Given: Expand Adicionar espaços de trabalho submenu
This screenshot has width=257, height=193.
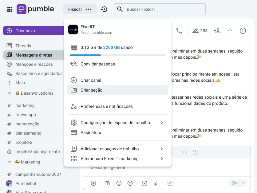Looking at the screenshot, I should (162, 149).
